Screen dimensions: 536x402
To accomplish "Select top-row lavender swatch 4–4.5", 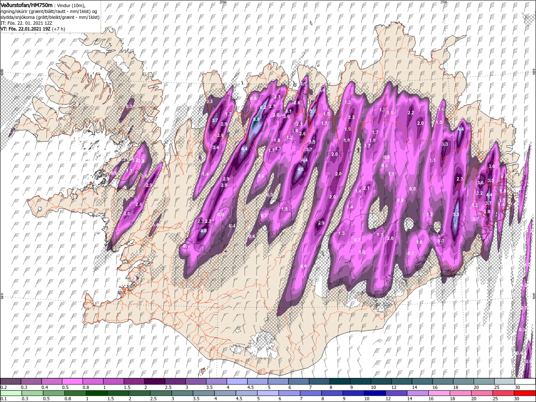I will (237, 381).
